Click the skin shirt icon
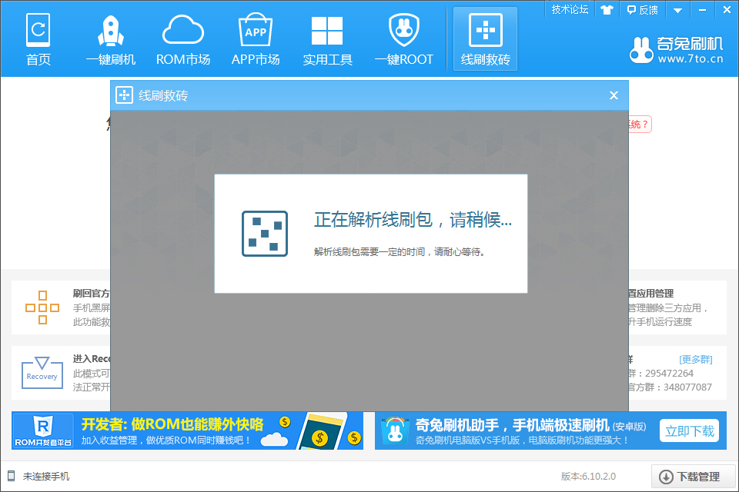 [607, 9]
